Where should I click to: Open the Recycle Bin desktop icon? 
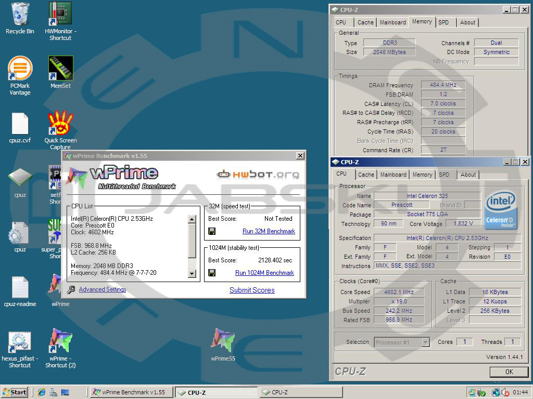[x=20, y=14]
